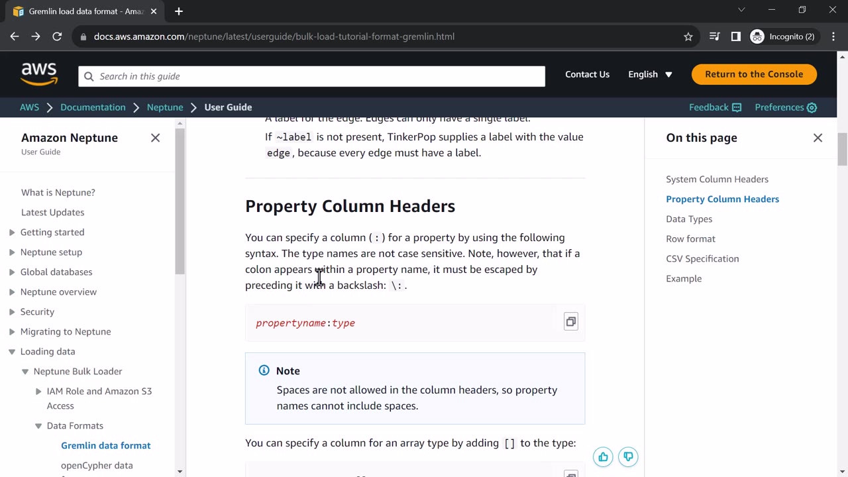Open the Feedback link
Image resolution: width=848 pixels, height=477 pixels.
coord(715,107)
